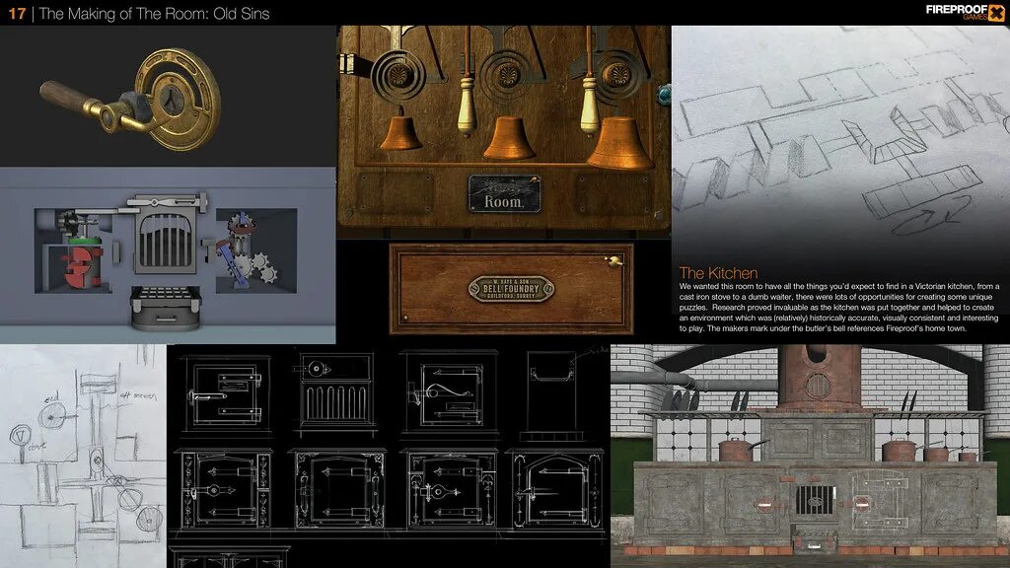Open the stove door wireframe designs
The image size is (1010, 568).
coord(388,456)
